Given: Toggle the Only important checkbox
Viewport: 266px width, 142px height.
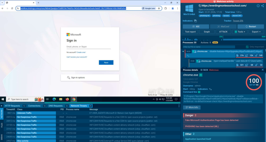Looking at the screenshot, I should tap(247, 47).
